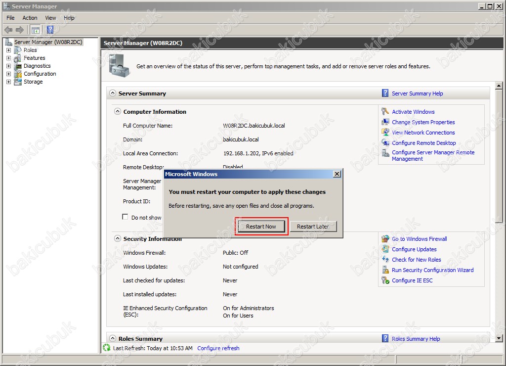The height and width of the screenshot is (366, 506).
Task: Click the Back arrow toolbar icon
Action: [x=8, y=30]
